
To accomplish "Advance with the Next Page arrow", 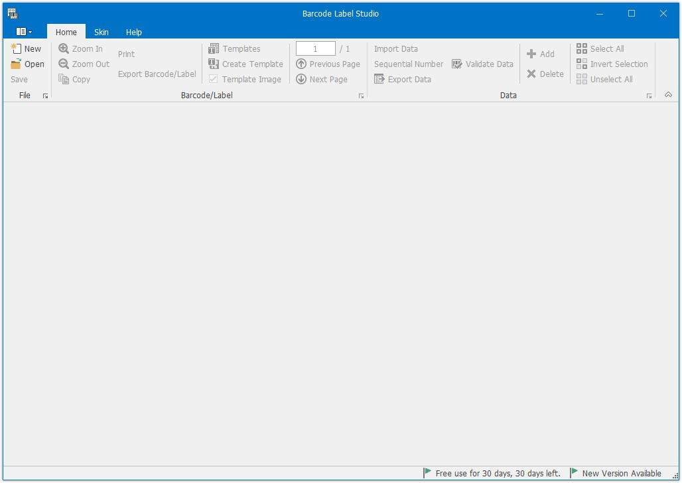I will pos(301,80).
